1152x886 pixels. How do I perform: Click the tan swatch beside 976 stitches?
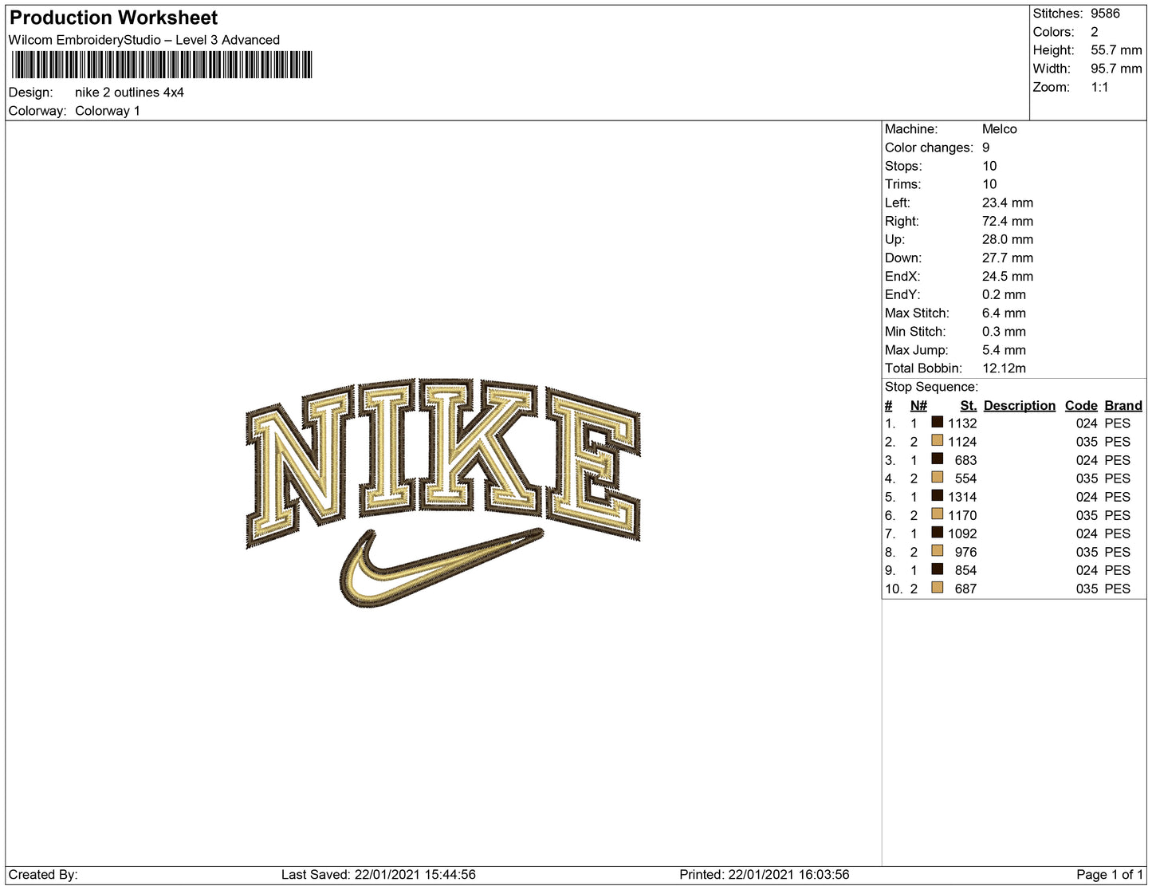(x=938, y=550)
